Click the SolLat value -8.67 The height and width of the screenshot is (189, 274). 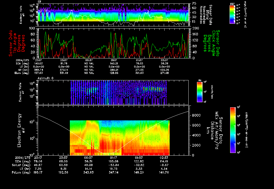(x=164, y=165)
